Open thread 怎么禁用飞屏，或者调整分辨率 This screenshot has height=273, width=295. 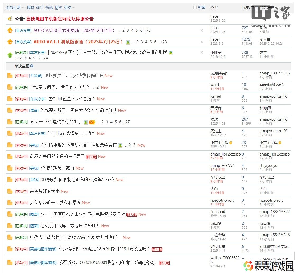pos(70,226)
